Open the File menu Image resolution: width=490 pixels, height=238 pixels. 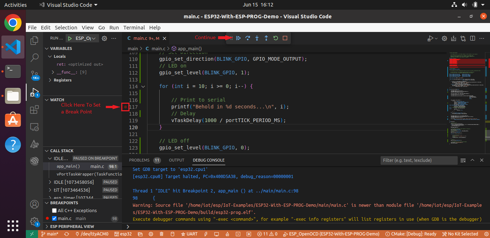click(32, 28)
